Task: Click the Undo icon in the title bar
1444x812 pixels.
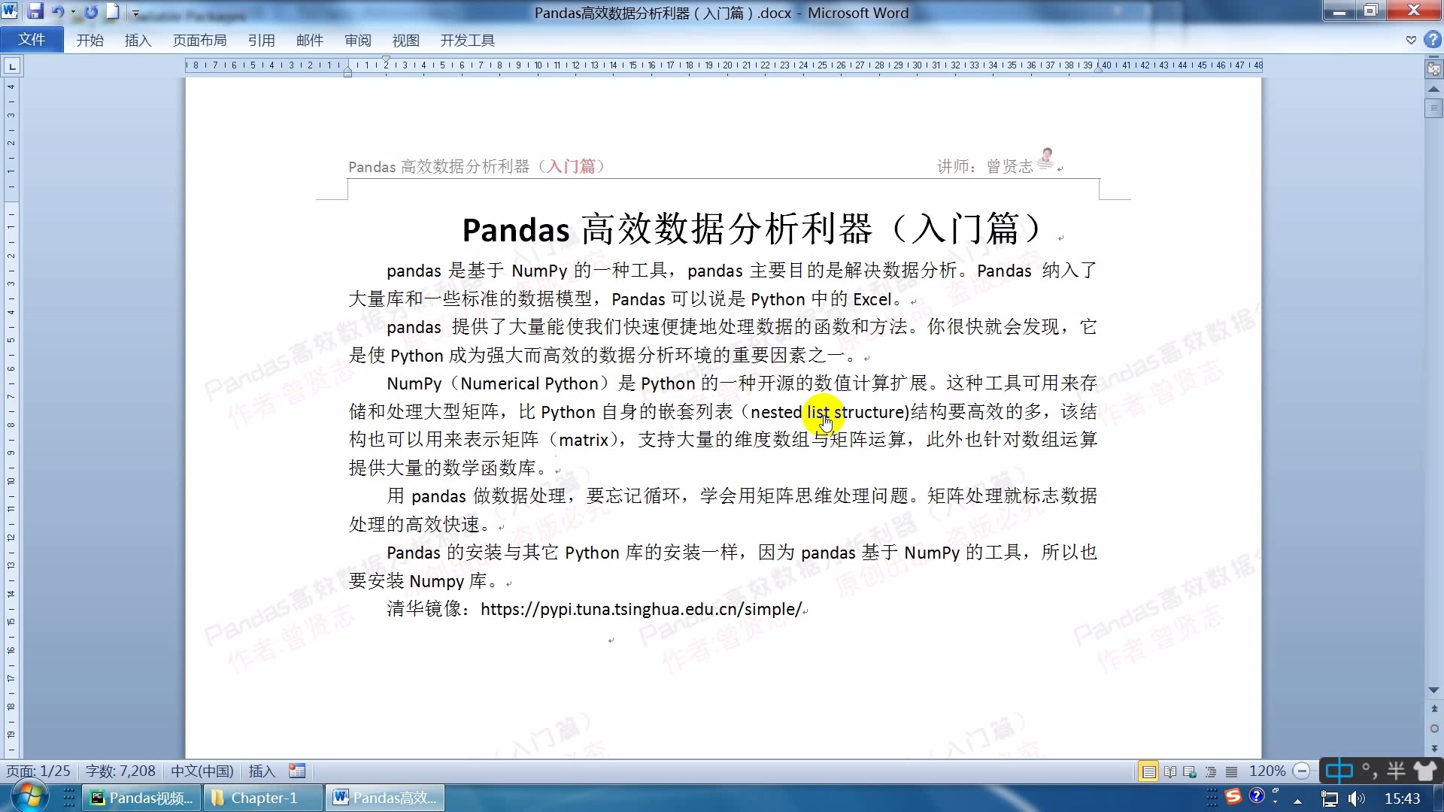Action: click(57, 12)
